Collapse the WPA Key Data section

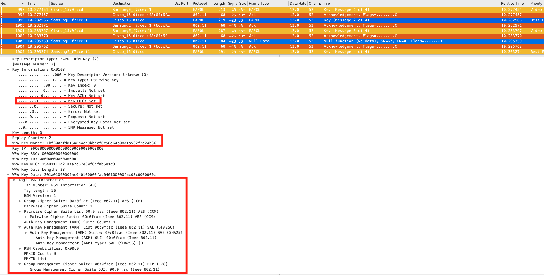[x=8, y=175]
